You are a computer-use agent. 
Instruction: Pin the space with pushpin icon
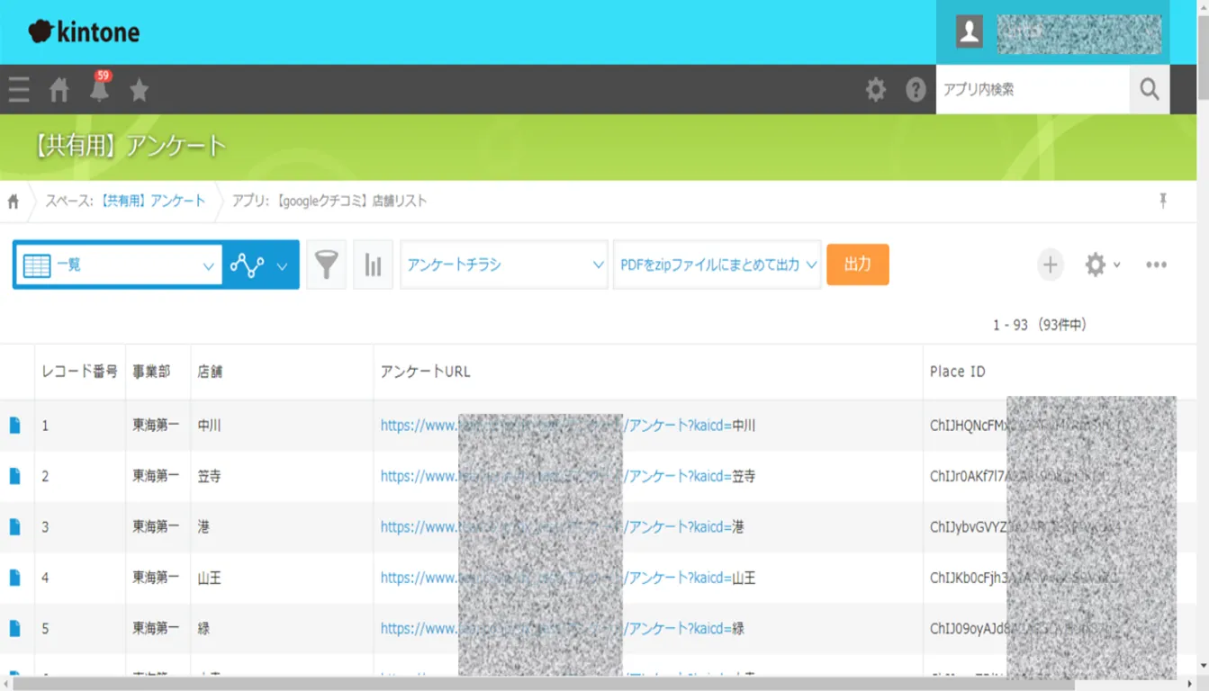[1163, 201]
